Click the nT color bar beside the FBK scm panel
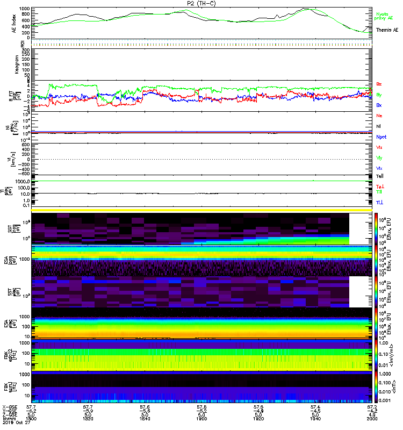 [376, 387]
